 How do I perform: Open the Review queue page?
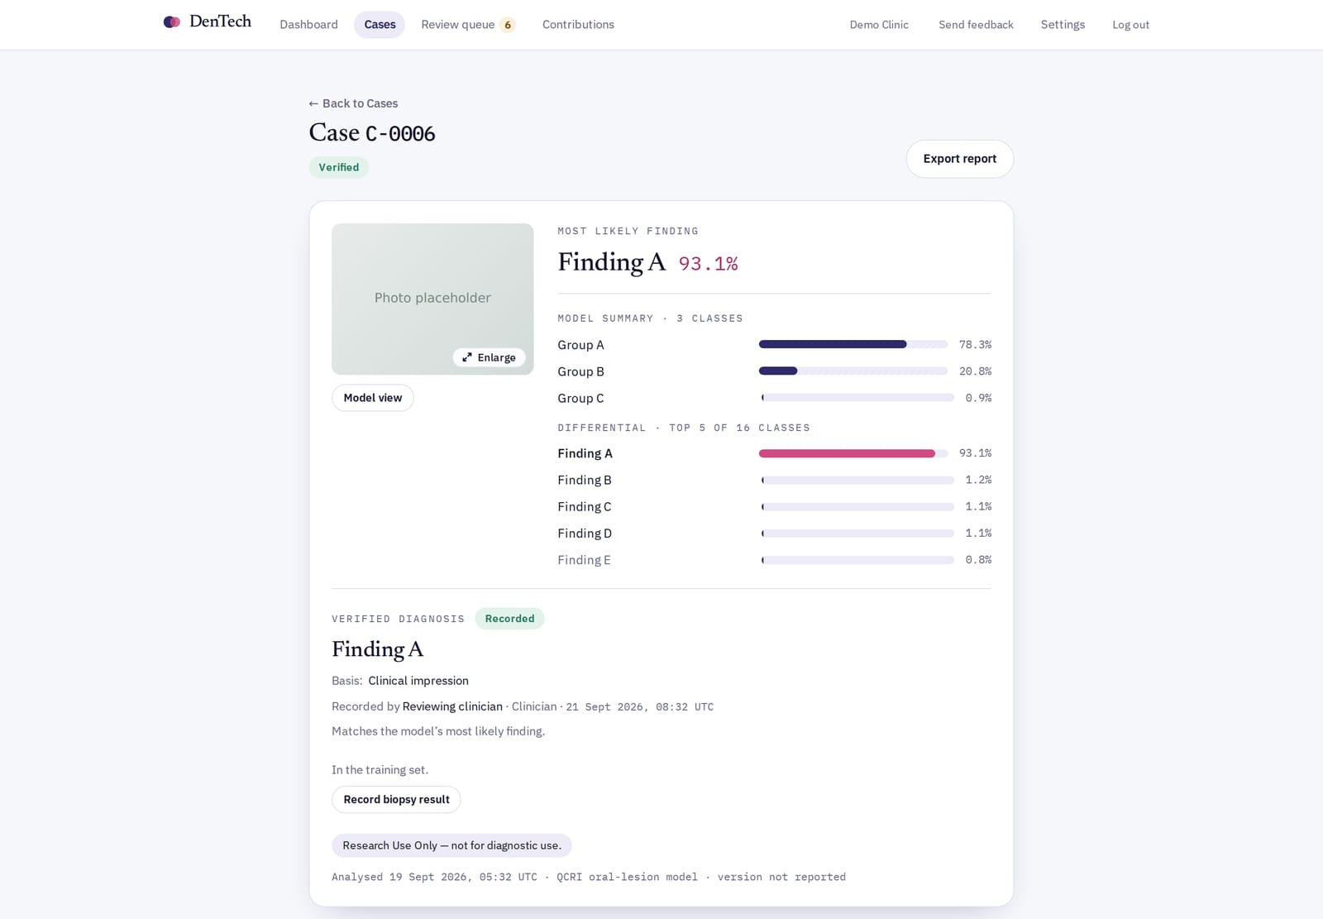[x=468, y=25]
